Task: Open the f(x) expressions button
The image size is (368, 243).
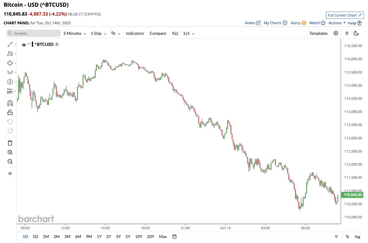Action: coord(175,33)
